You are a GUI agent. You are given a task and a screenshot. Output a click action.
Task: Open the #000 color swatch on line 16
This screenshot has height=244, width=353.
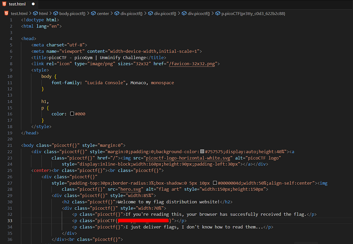[x=72, y=114]
